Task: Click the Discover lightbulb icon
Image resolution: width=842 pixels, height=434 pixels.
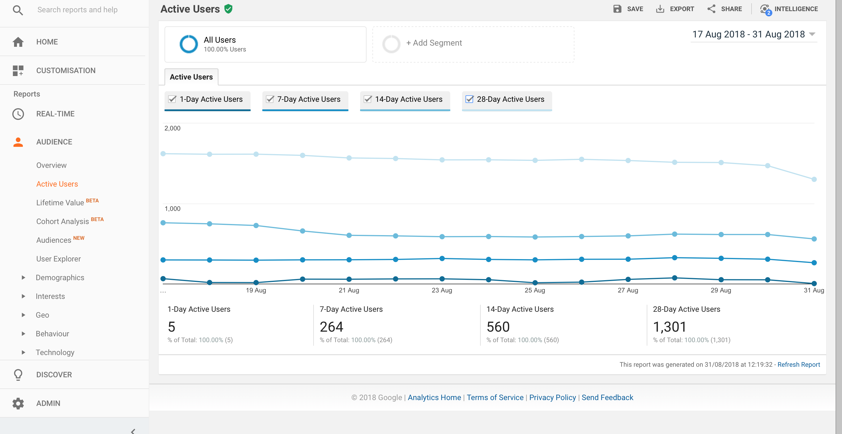Action: (x=18, y=375)
